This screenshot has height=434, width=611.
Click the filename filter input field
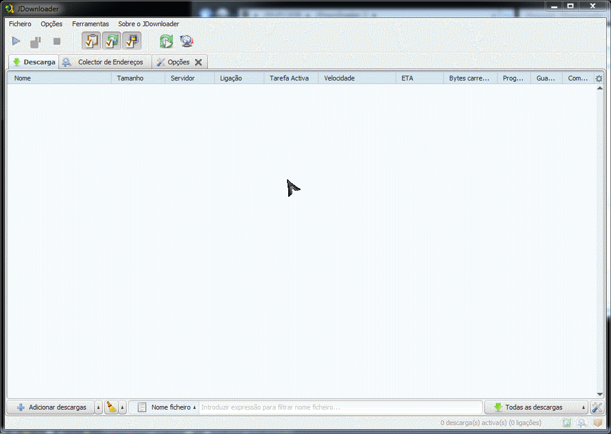pos(340,408)
